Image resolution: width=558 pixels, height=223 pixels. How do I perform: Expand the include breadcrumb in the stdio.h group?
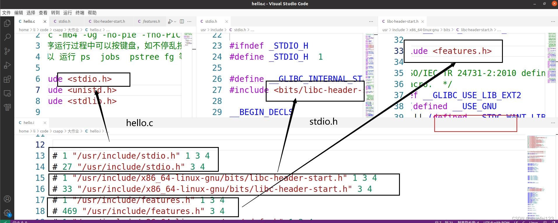tap(217, 30)
